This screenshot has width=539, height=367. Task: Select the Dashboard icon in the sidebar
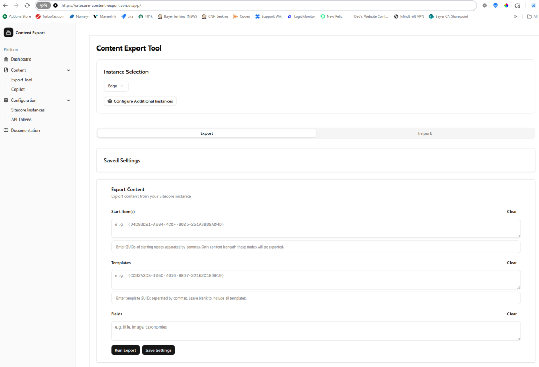(x=6, y=59)
